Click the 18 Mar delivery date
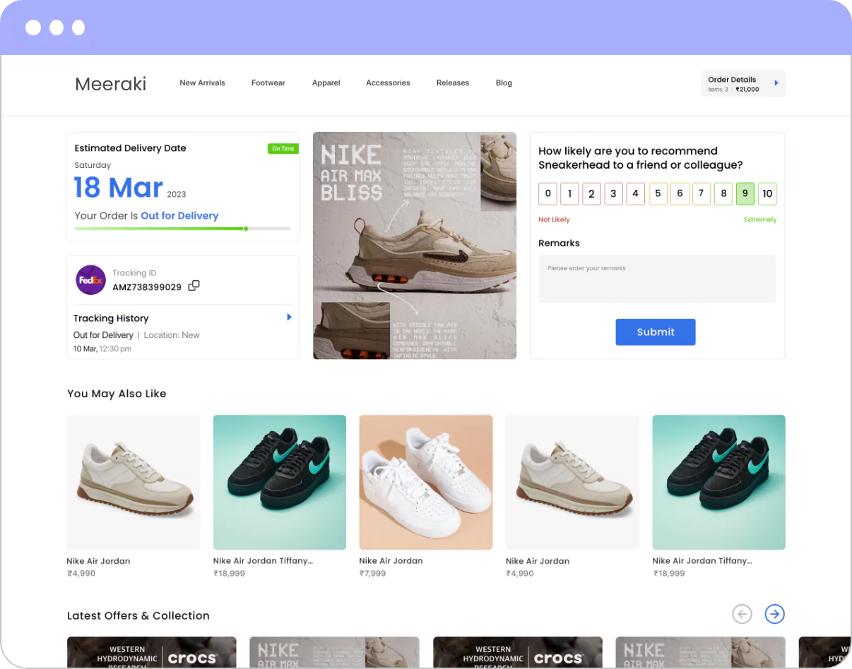The image size is (852, 669). [x=119, y=188]
